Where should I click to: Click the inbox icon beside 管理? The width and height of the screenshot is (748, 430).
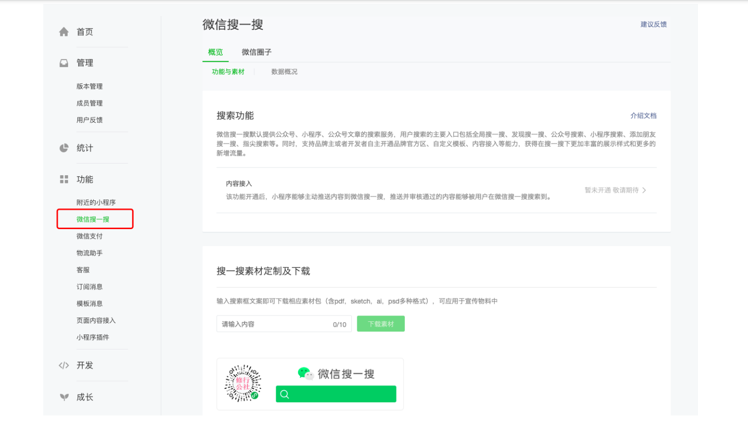pos(64,63)
